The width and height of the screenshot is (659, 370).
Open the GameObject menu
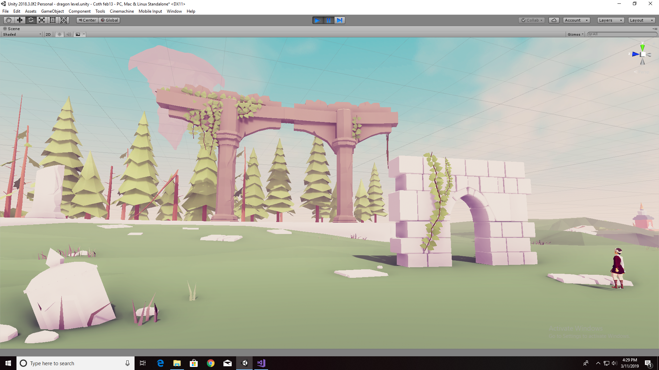(x=52, y=11)
